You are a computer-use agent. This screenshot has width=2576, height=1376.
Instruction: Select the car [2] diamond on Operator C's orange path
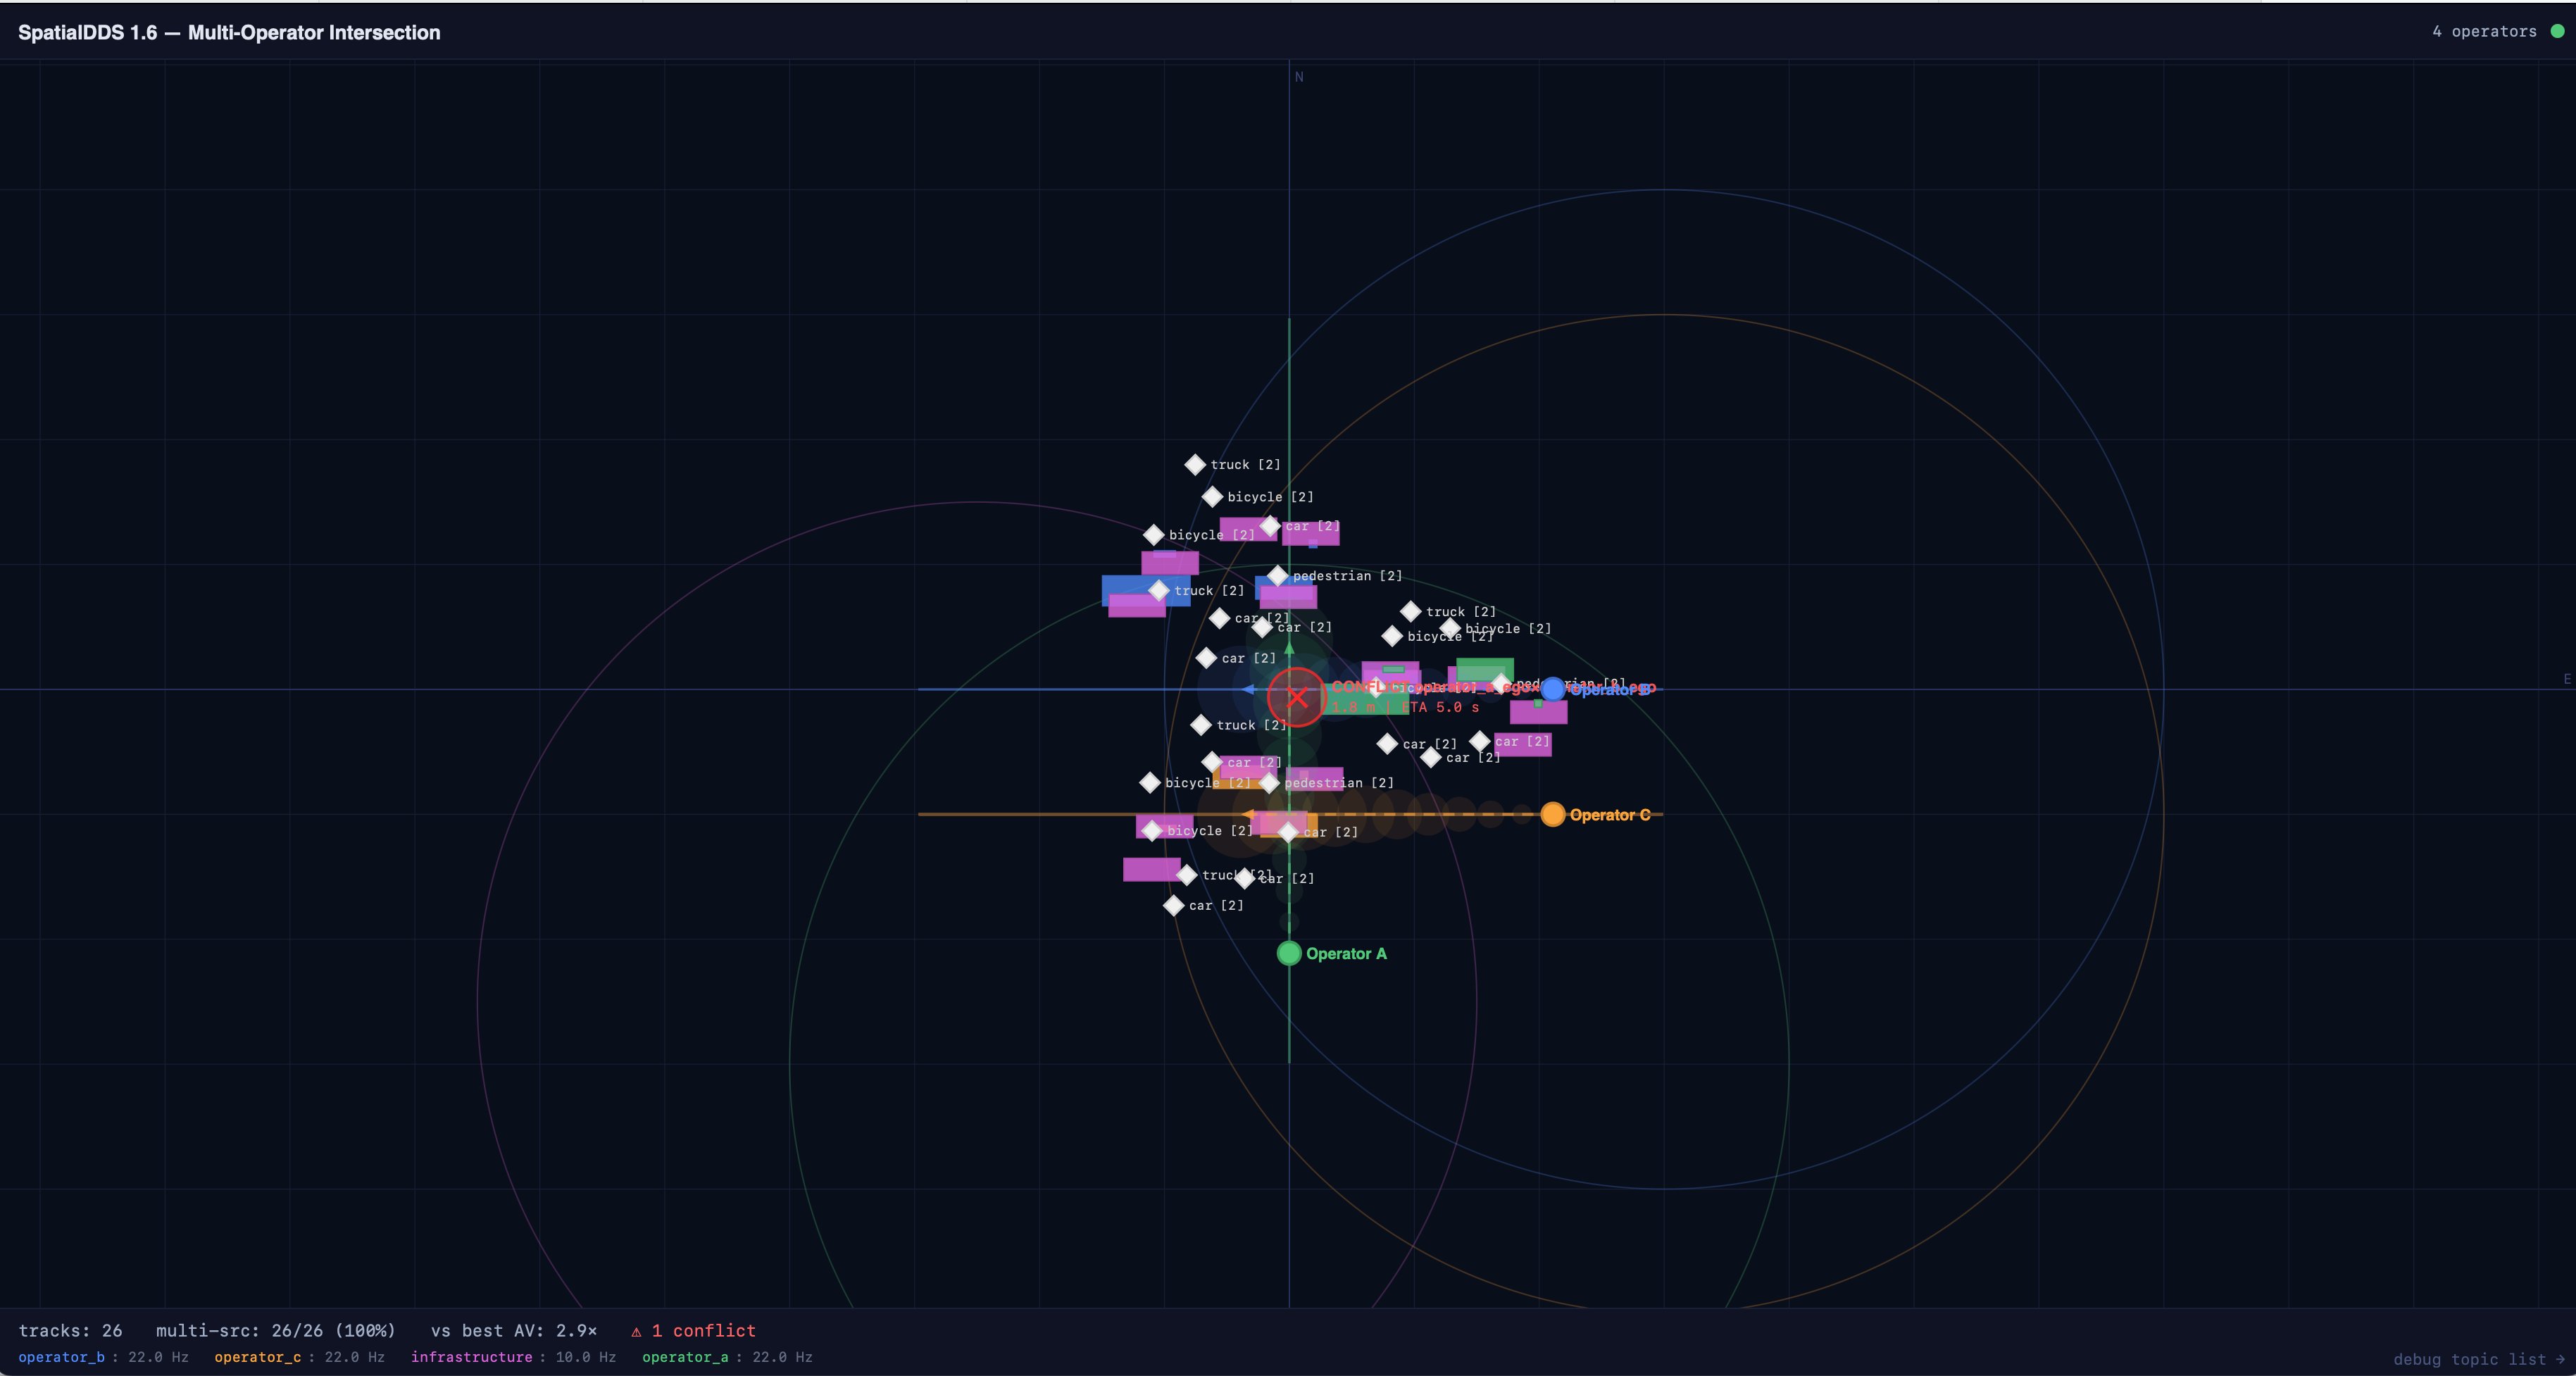(x=1288, y=832)
